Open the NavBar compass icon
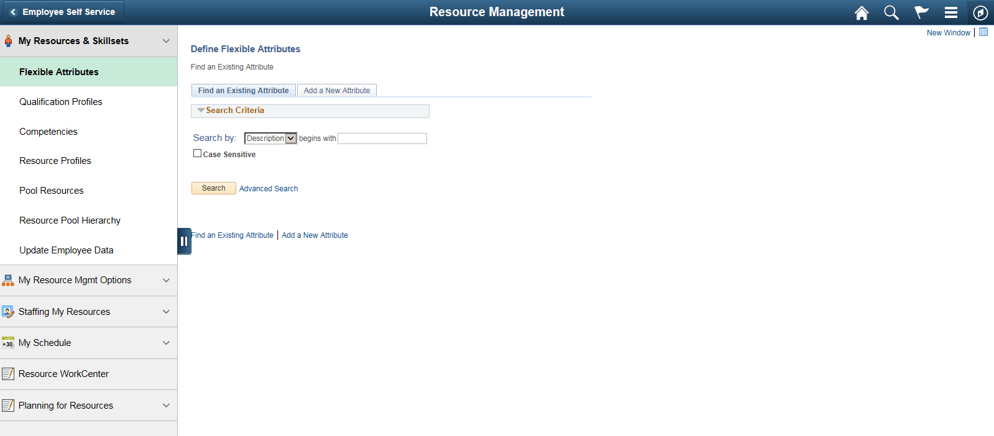The image size is (994, 436). (980, 12)
